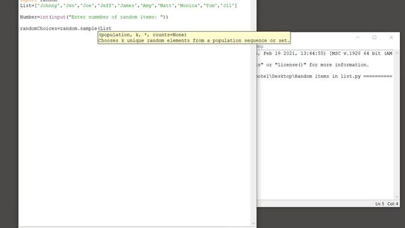Click the 'Matt' string in the list
The image size is (405, 228).
click(166, 6)
